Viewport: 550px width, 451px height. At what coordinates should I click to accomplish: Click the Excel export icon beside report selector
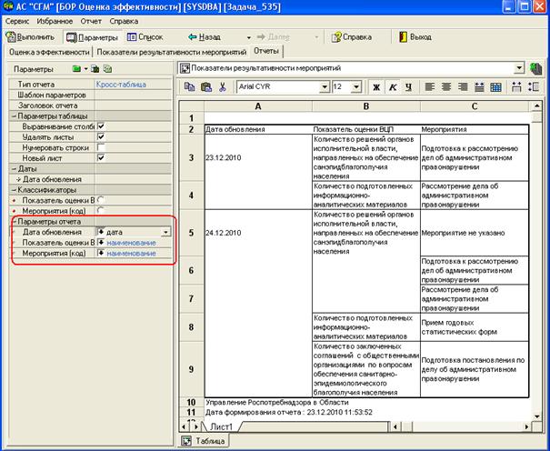[535, 68]
